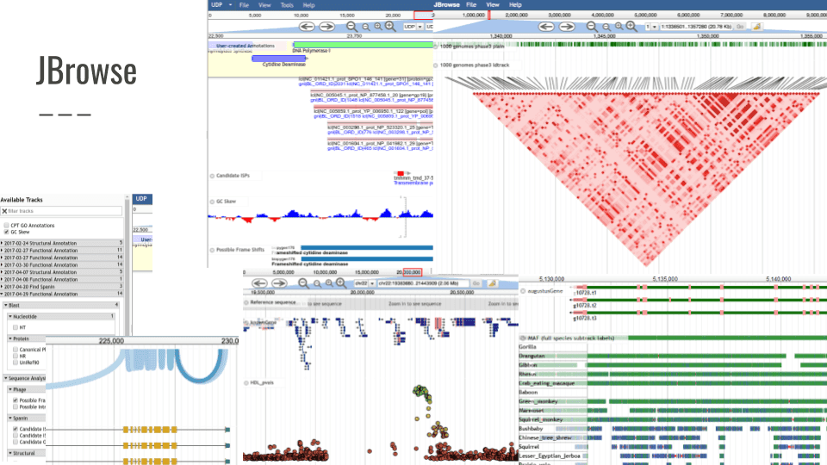Pan left in the 1000 genomes browser
This screenshot has width=827, height=465.
546,27
